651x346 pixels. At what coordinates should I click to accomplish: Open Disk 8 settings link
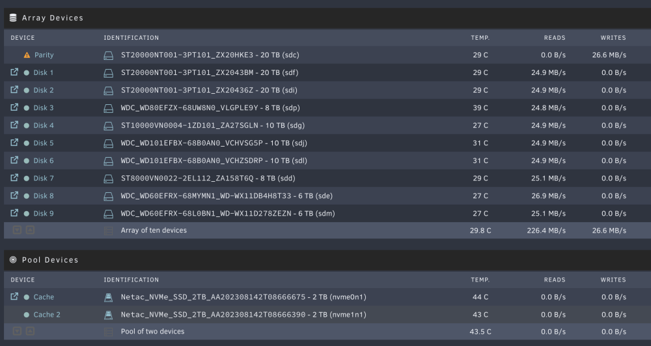[44, 196]
